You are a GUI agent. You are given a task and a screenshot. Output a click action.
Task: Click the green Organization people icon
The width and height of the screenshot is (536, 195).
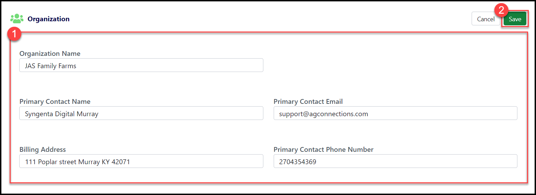(17, 19)
